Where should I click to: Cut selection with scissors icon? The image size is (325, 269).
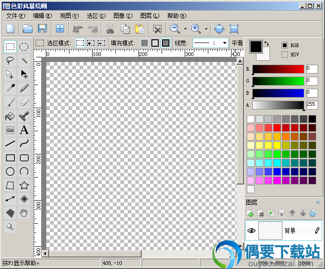110,29
